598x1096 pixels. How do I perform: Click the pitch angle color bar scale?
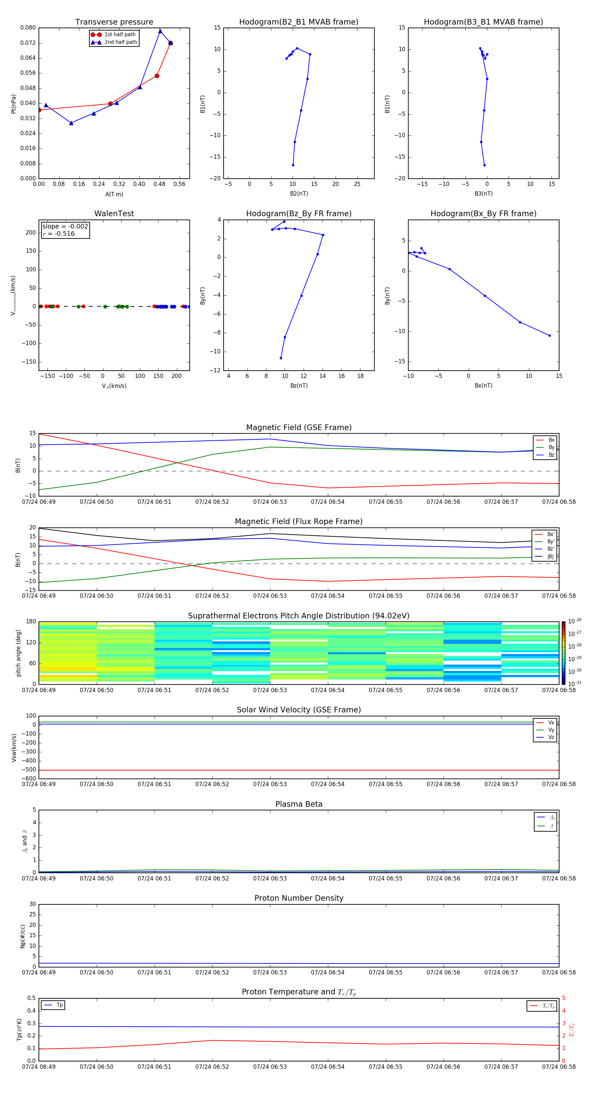563,653
